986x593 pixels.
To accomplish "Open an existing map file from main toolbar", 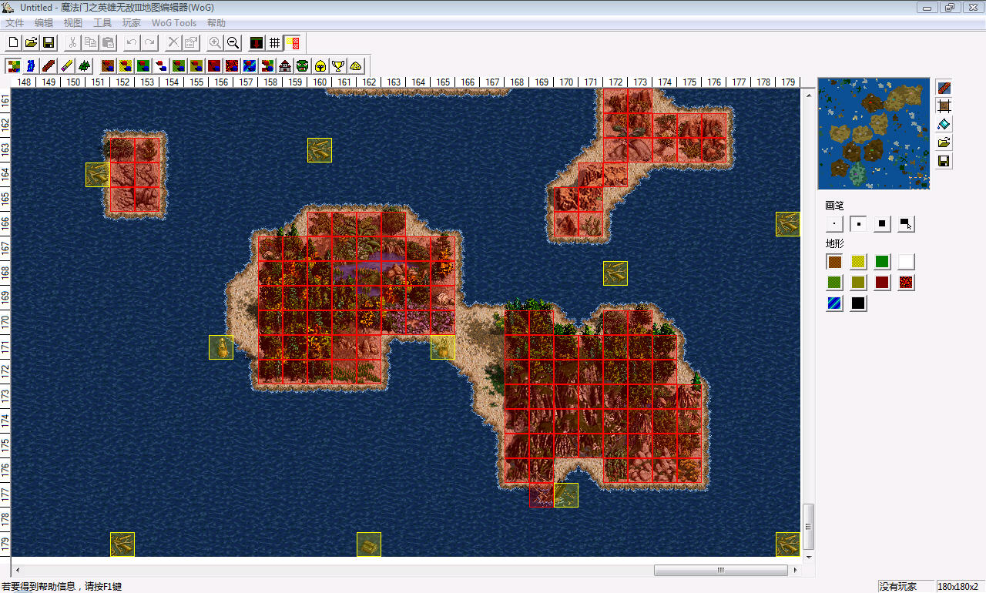I will [31, 42].
